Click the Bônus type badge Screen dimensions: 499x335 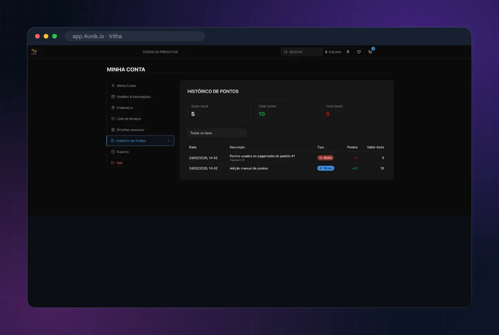click(326, 168)
